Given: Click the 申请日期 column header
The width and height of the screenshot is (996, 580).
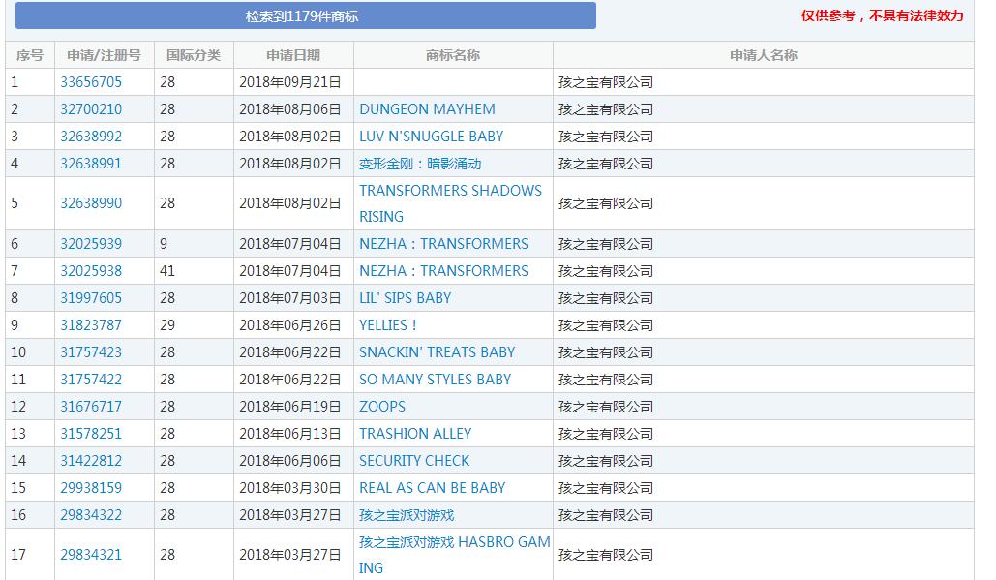Looking at the screenshot, I should coord(293,55).
